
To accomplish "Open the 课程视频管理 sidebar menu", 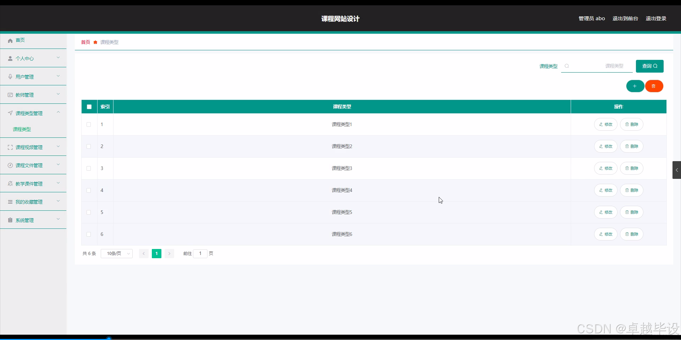I will 33,147.
